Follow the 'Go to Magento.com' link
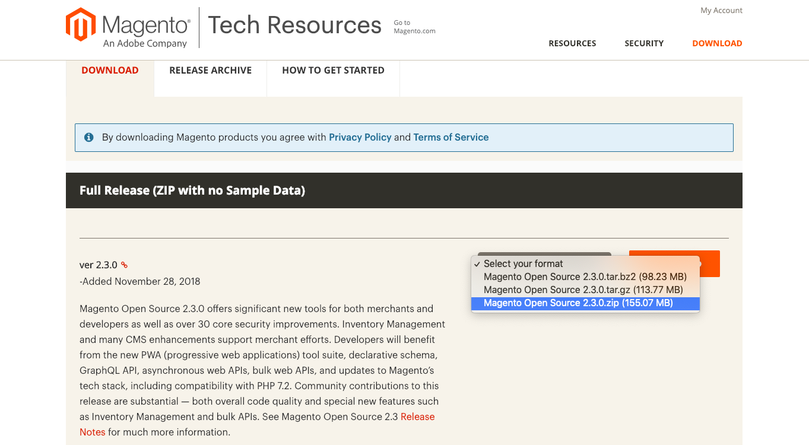Viewport: 809px width, 445px height. pos(414,27)
